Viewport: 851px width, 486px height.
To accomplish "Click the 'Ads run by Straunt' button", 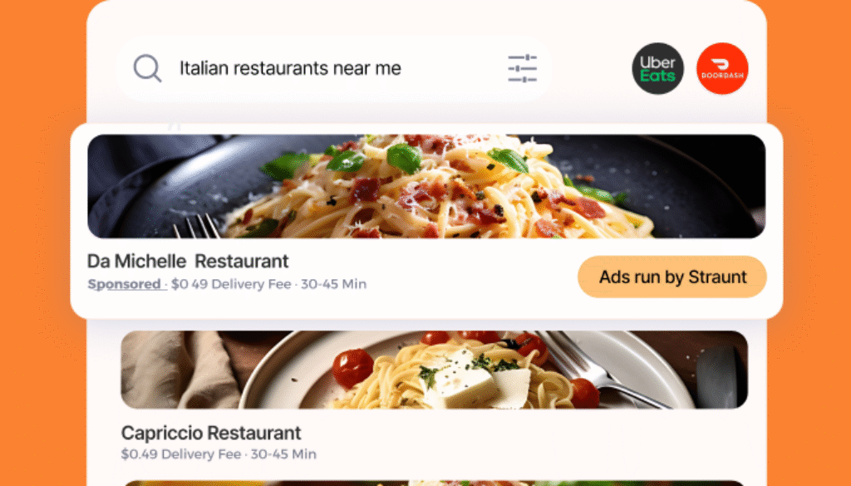I will tap(671, 277).
